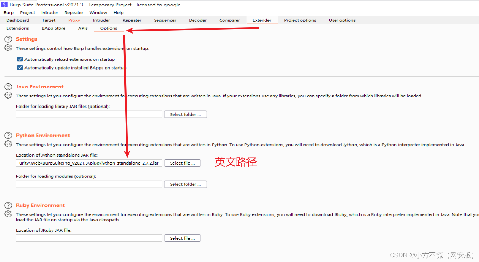Toggle Automatically reload extensions on startup
The width and height of the screenshot is (479, 262).
click(20, 59)
